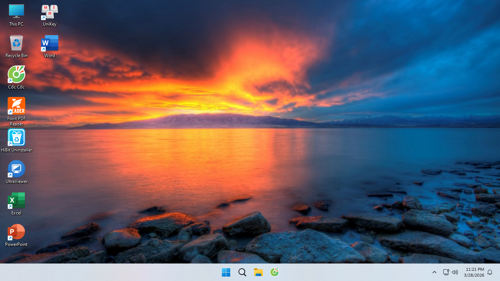Start UltraViewer remote access app
The height and width of the screenshot is (281, 500).
(x=16, y=169)
